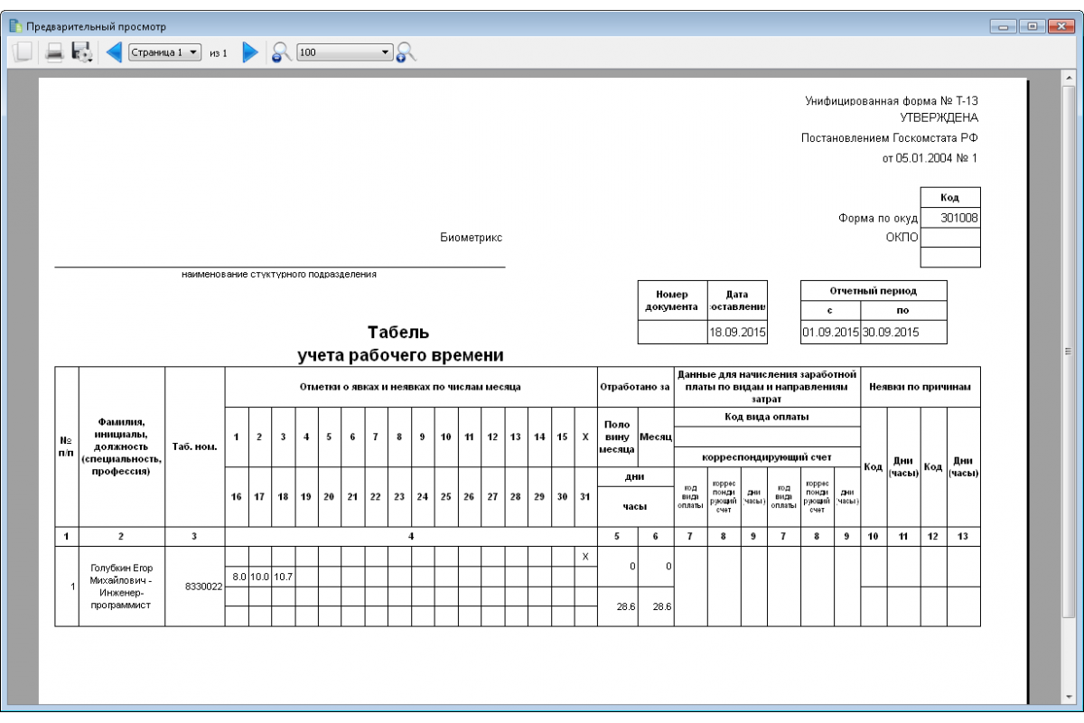Print the timesheet document
The height and width of the screenshot is (723, 1084).
[54, 52]
